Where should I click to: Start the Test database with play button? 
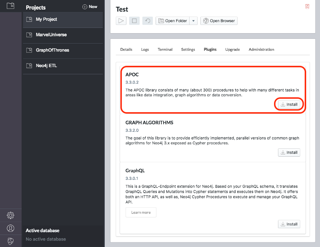pos(121,21)
